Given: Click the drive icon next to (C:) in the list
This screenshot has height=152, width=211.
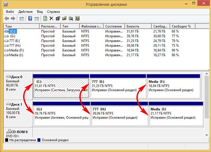Looking at the screenshot, I should click(x=6, y=31).
